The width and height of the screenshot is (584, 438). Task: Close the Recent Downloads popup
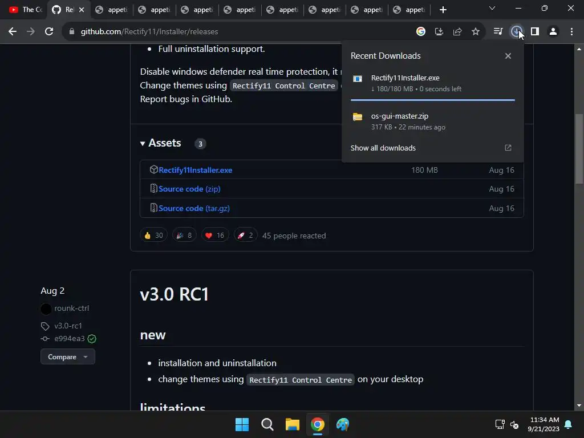pyautogui.click(x=508, y=56)
